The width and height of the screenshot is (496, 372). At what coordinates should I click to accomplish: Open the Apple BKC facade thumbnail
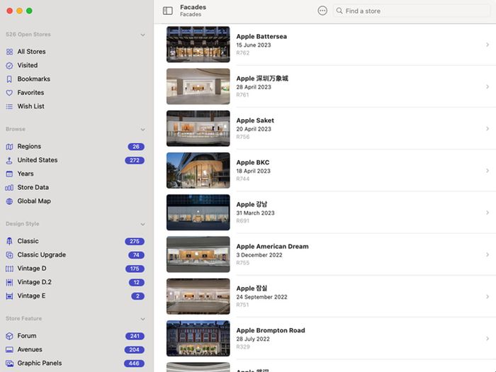pyautogui.click(x=198, y=171)
